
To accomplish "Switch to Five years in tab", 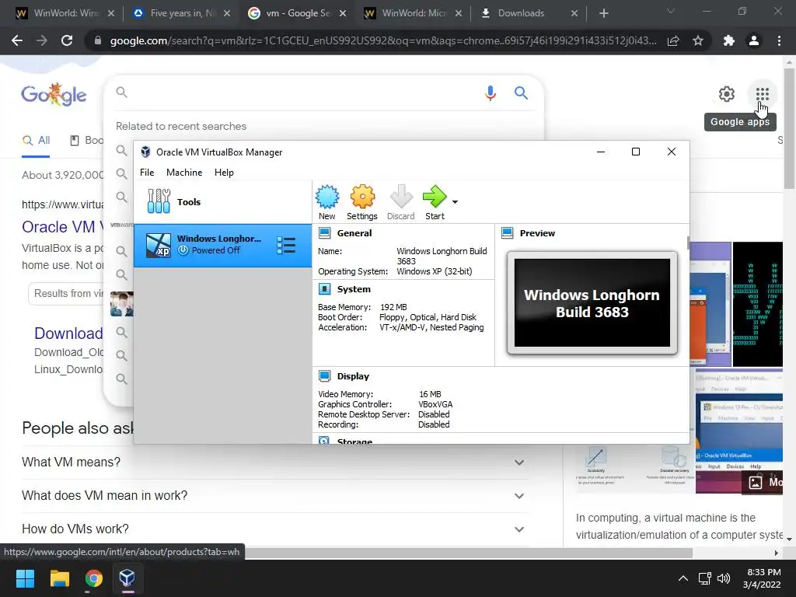I will coord(180,13).
